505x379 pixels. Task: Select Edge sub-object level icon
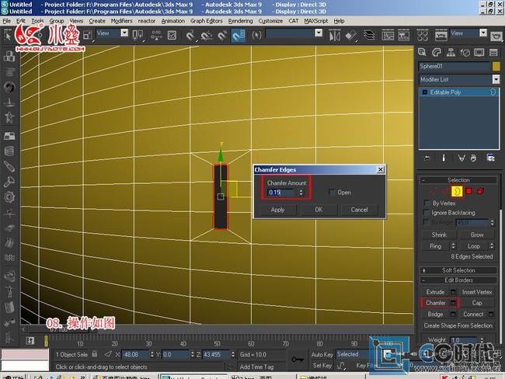[x=445, y=191]
